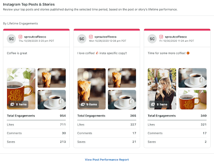
Task: Open the white cup thumbnail at the third post's top right
Action: 192,78
